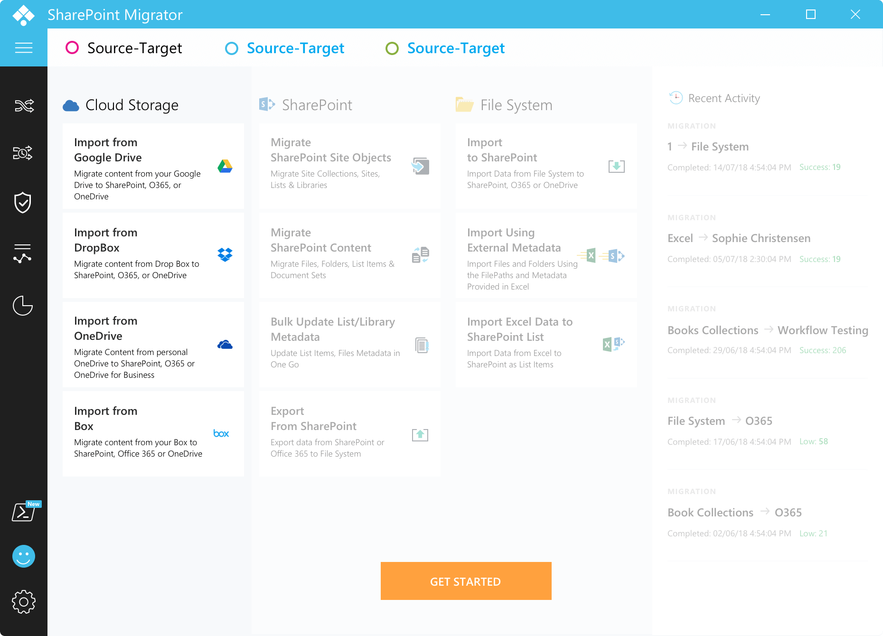Image resolution: width=883 pixels, height=636 pixels.
Task: Click the smiley feedback icon
Action: 24,556
